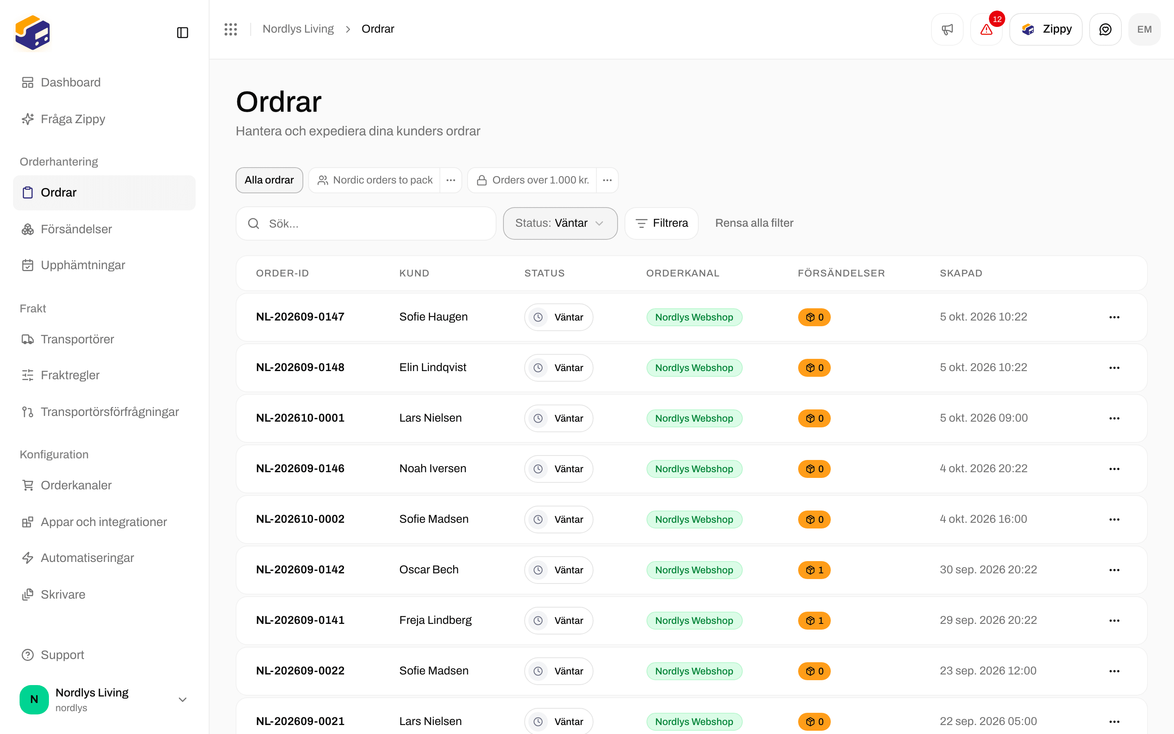The height and width of the screenshot is (734, 1174).
Task: Open the announcements megaphone icon
Action: [x=947, y=29]
